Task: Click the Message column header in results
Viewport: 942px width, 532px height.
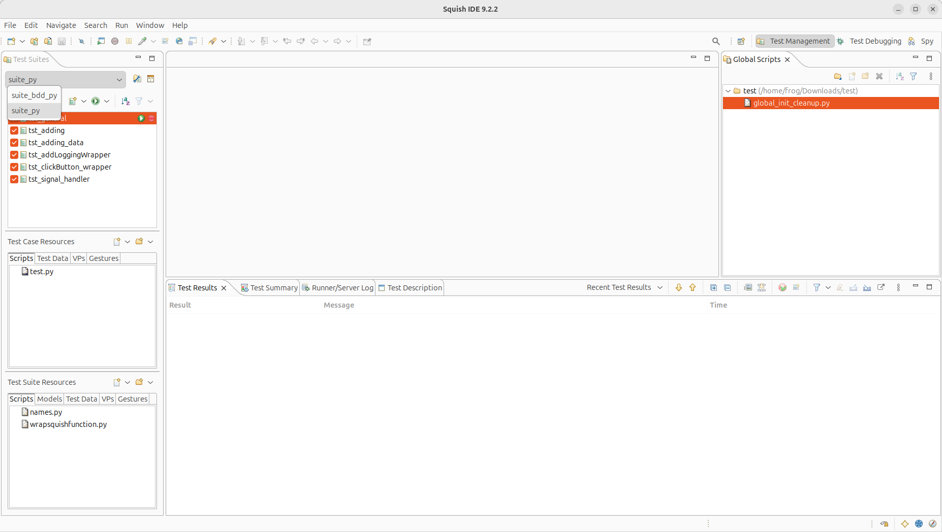Action: point(339,305)
